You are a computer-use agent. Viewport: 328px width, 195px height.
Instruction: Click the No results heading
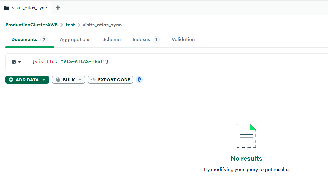click(246, 158)
